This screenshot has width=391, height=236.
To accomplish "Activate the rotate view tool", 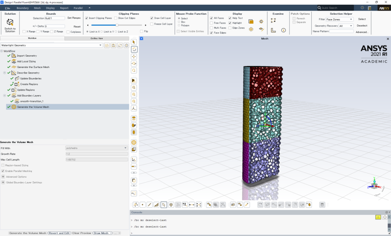I will [x=134, y=49].
